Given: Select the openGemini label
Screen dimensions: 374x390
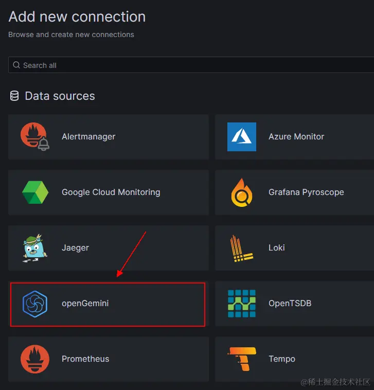Looking at the screenshot, I should pos(85,304).
